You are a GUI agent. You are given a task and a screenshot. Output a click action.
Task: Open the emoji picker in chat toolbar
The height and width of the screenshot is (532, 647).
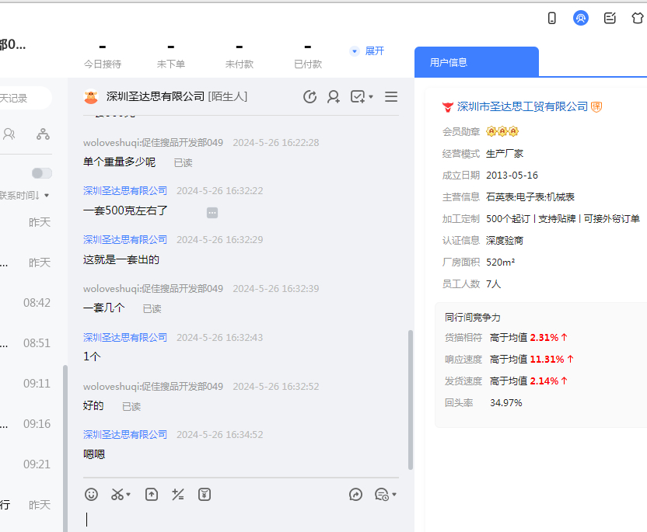(92, 494)
